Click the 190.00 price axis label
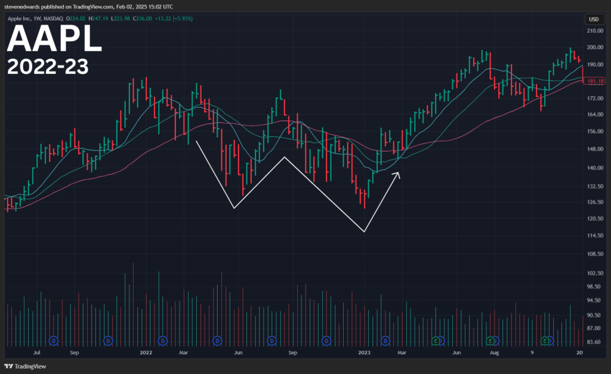 point(595,64)
